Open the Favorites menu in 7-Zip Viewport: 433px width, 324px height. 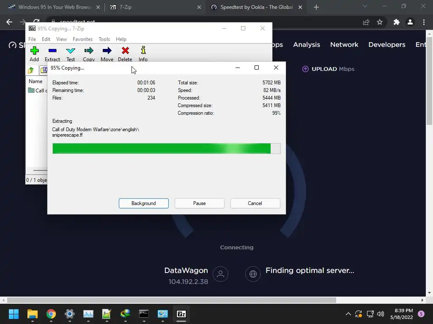(x=82, y=39)
